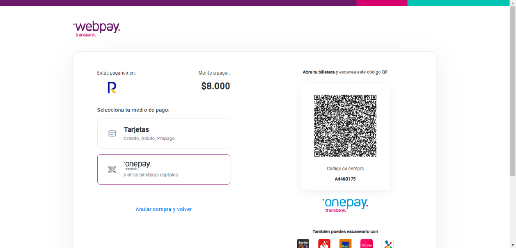The height and width of the screenshot is (248, 516).
Task: Click the Crédito, Débito, Prepago subtitle
Action: pyautogui.click(x=149, y=139)
